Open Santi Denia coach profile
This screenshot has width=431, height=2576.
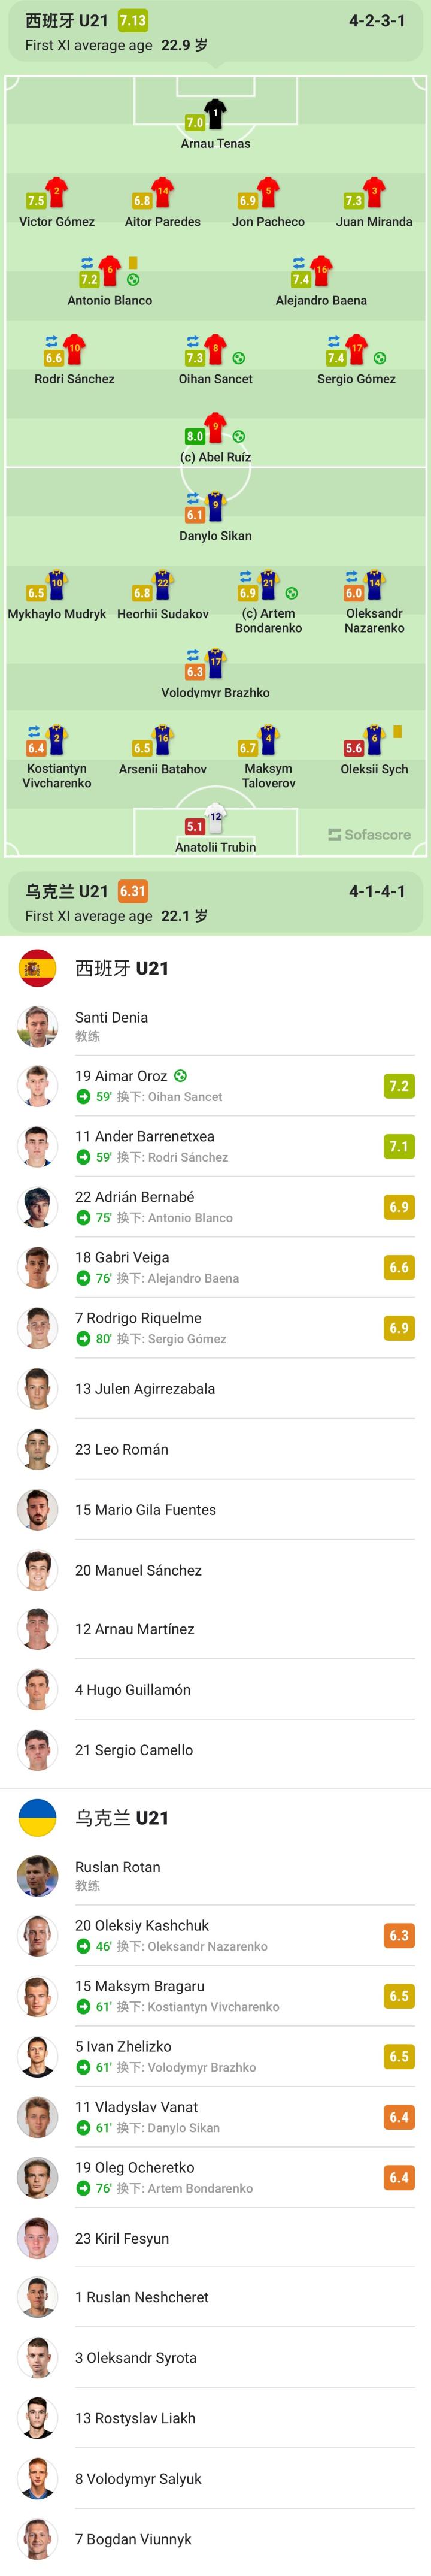[x=111, y=1026]
